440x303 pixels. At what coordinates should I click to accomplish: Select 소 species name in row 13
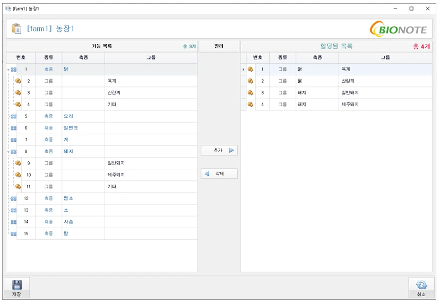66,210
